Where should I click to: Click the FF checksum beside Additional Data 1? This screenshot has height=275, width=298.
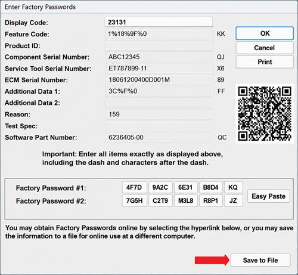coord(221,91)
